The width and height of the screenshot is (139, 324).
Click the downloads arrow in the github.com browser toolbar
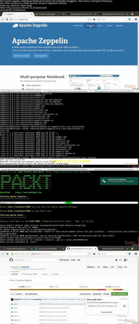tap(129, 254)
